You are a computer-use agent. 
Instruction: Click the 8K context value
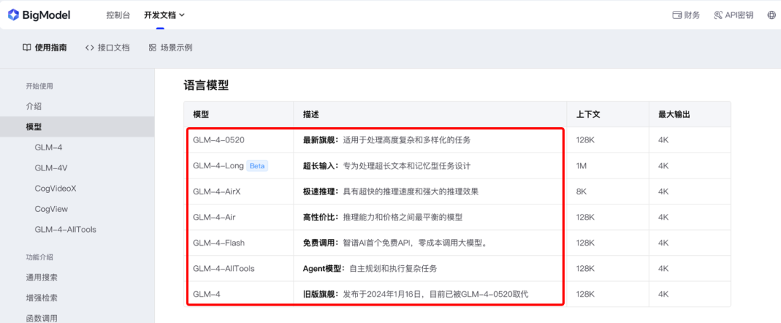(581, 191)
